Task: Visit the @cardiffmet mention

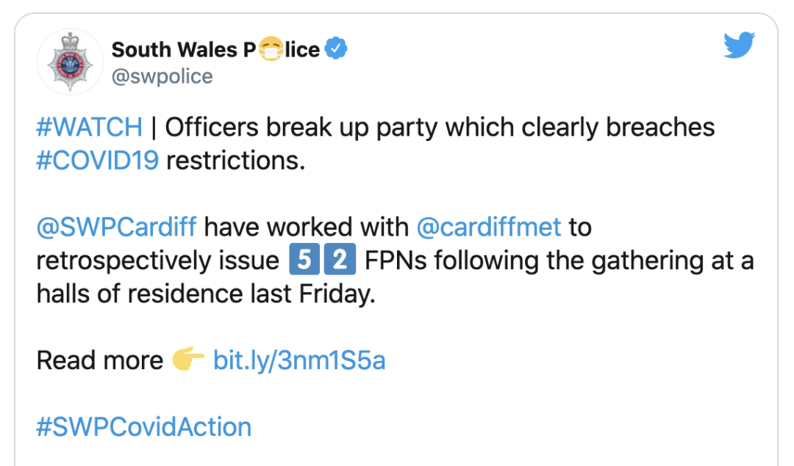Action: pyautogui.click(x=489, y=227)
